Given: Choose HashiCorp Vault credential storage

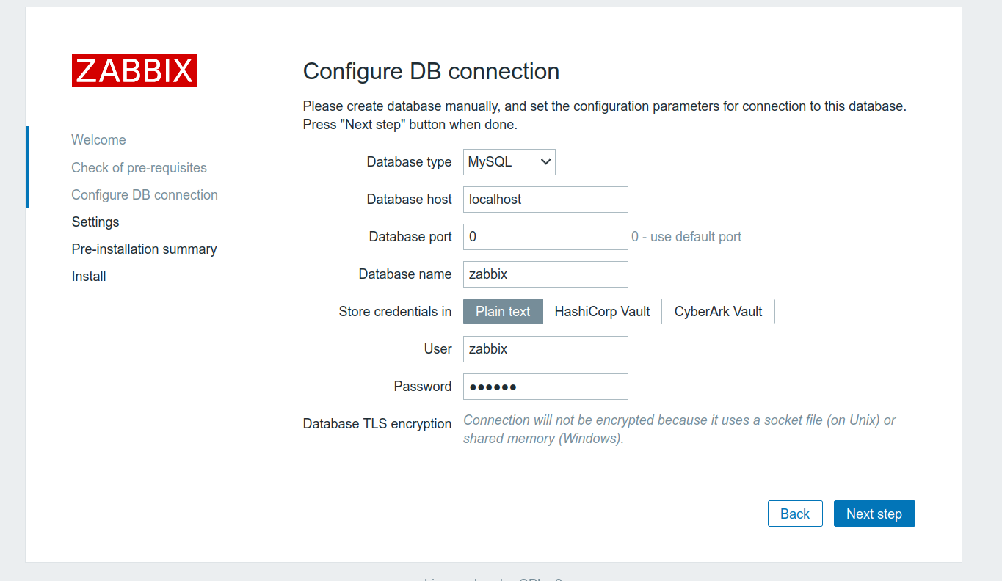Looking at the screenshot, I should (602, 311).
